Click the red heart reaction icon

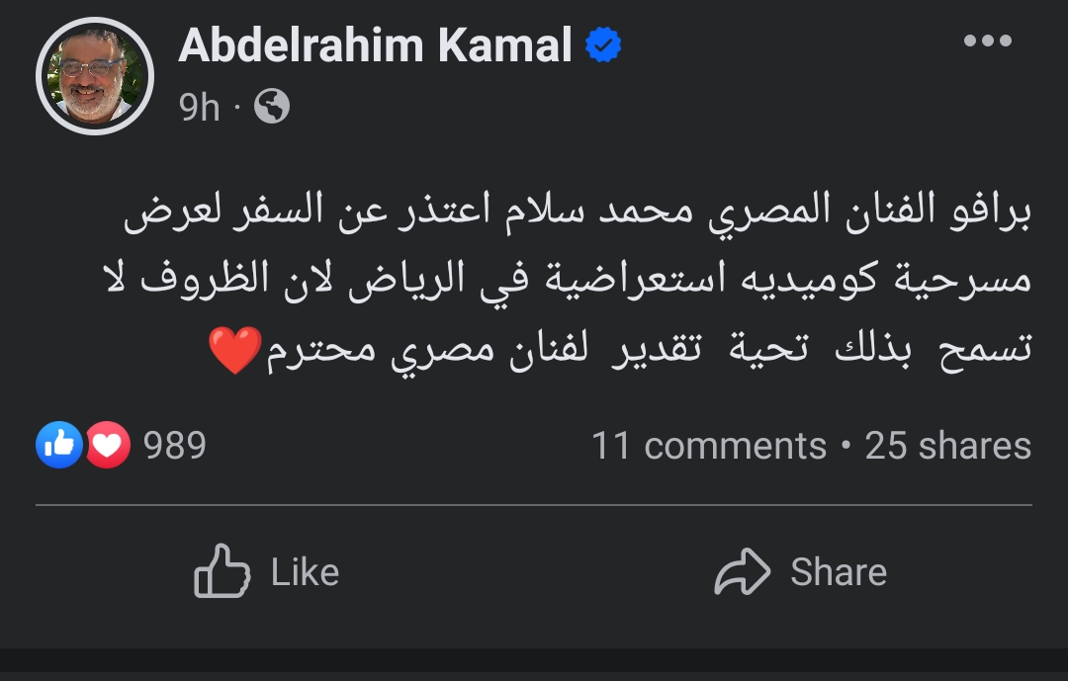(107, 446)
